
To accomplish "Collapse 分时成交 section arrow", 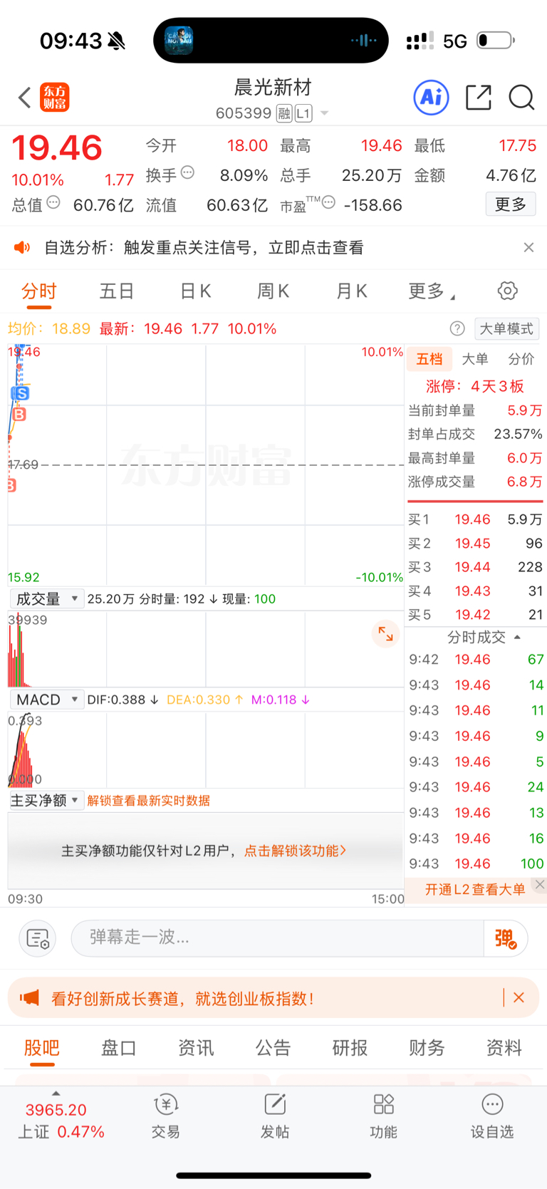I will tap(517, 637).
